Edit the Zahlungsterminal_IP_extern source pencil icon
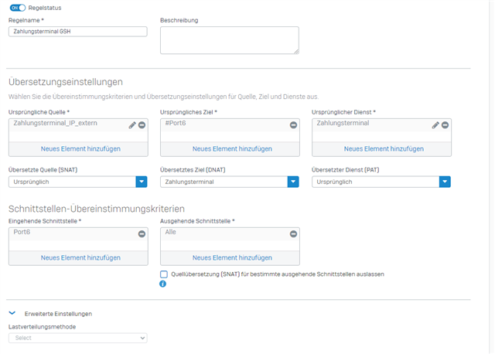This screenshot has width=495, height=354. click(132, 125)
